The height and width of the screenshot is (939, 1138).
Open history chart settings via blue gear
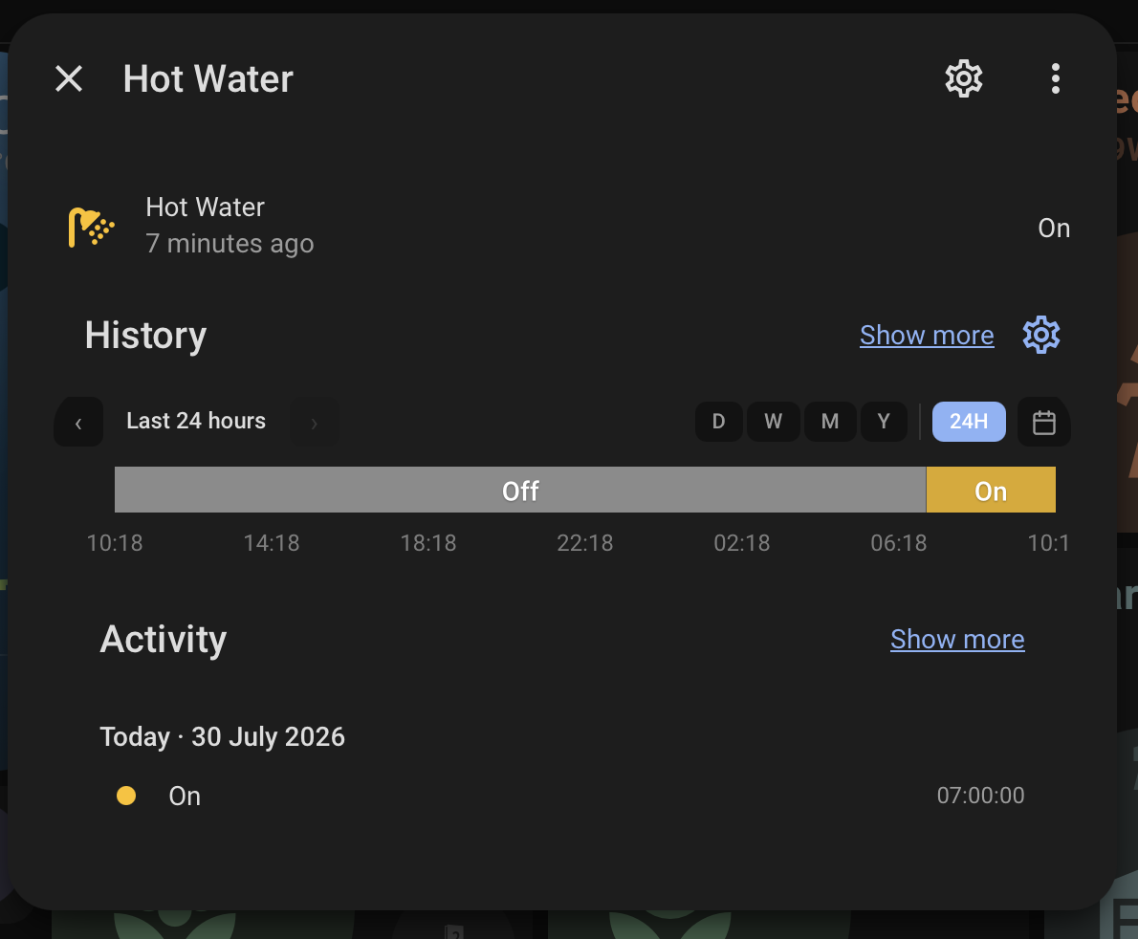[x=1040, y=335]
